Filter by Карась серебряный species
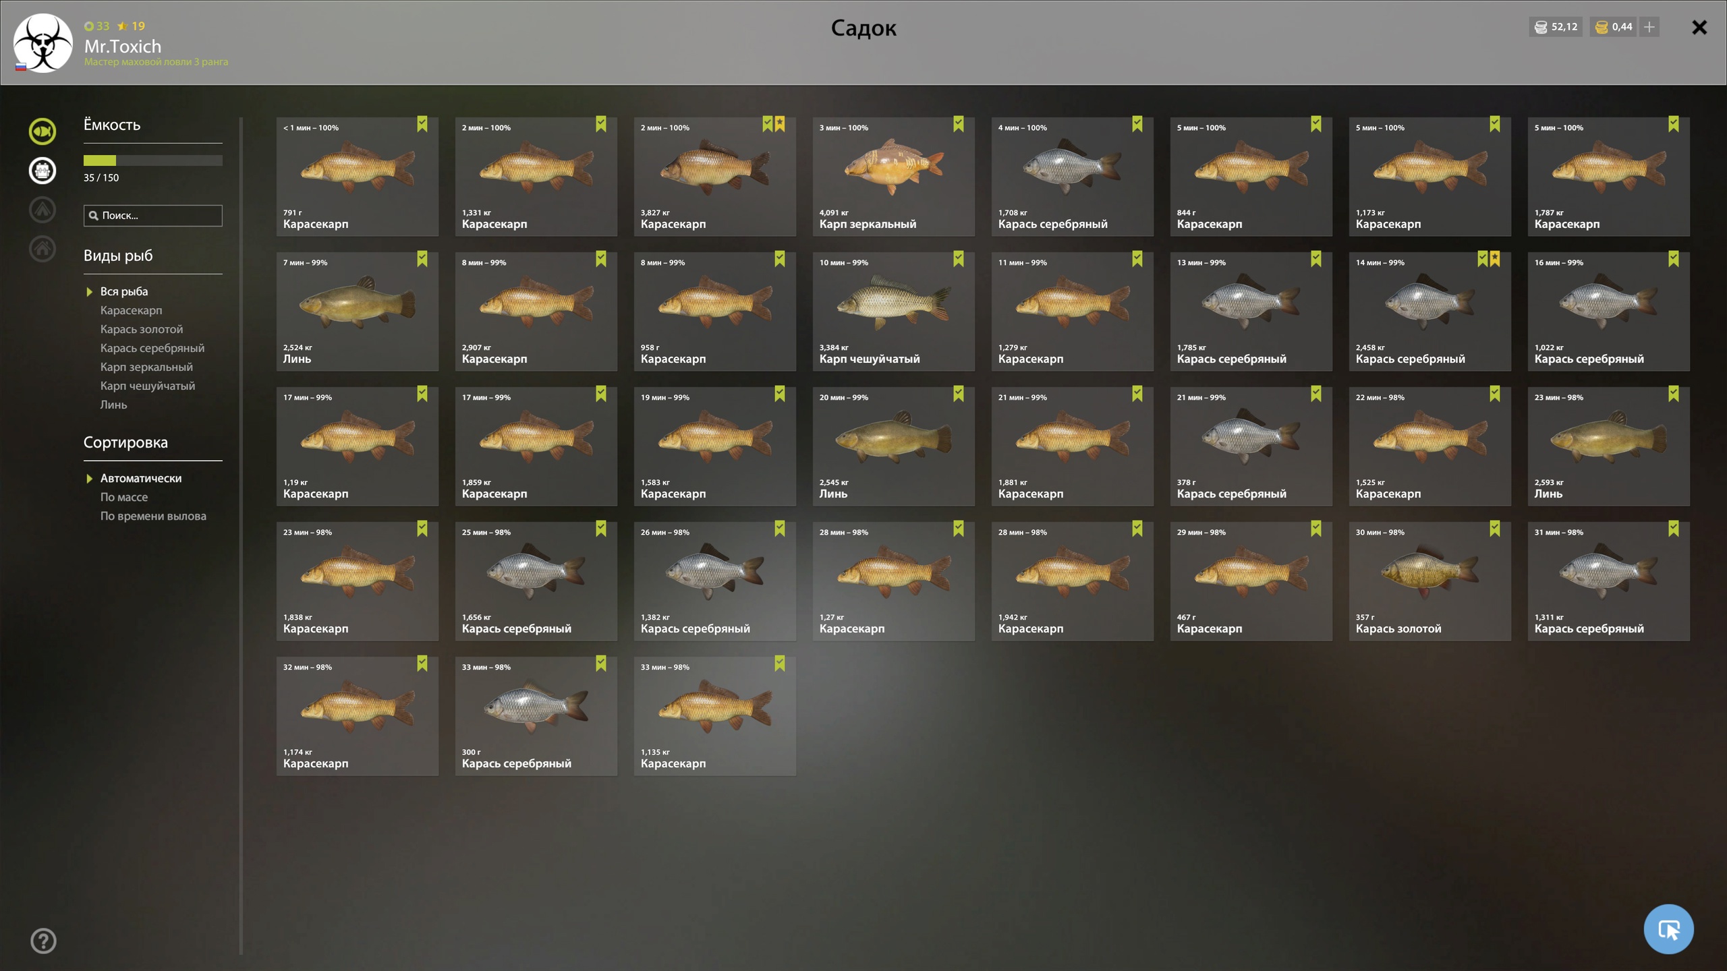 (x=152, y=348)
